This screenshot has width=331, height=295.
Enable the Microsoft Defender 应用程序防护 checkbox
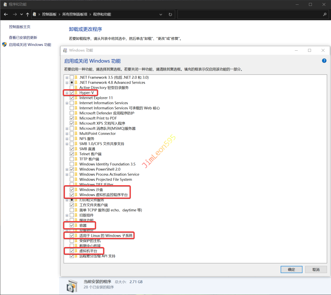tap(72, 113)
